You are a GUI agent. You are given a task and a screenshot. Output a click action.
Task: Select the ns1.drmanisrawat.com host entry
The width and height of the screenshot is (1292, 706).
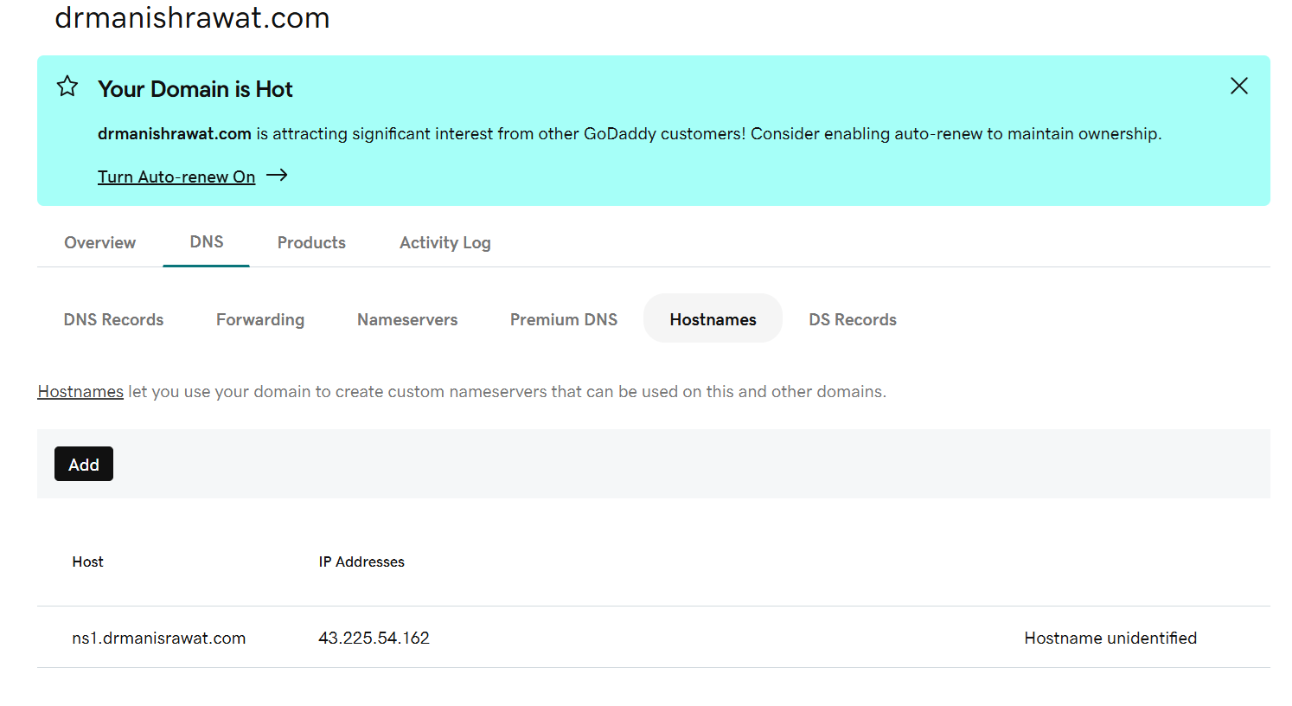[x=159, y=638]
